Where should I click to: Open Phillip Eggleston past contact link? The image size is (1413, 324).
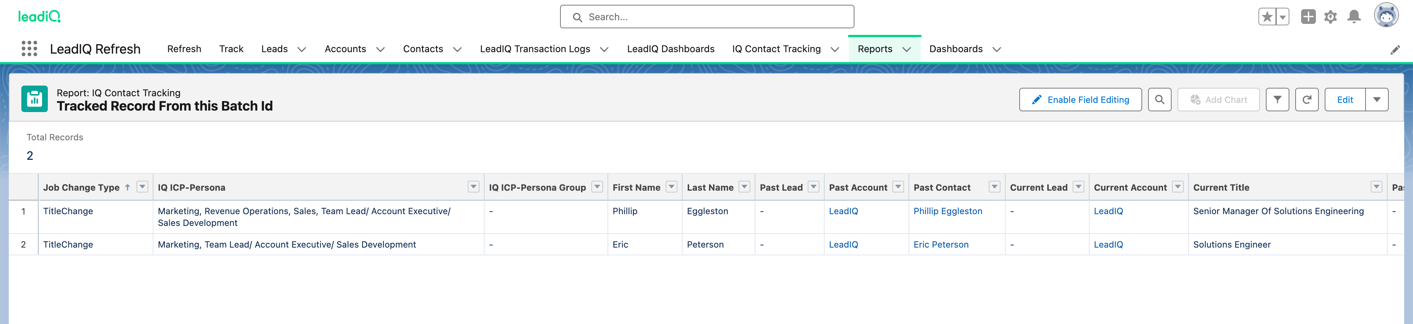[x=948, y=211]
